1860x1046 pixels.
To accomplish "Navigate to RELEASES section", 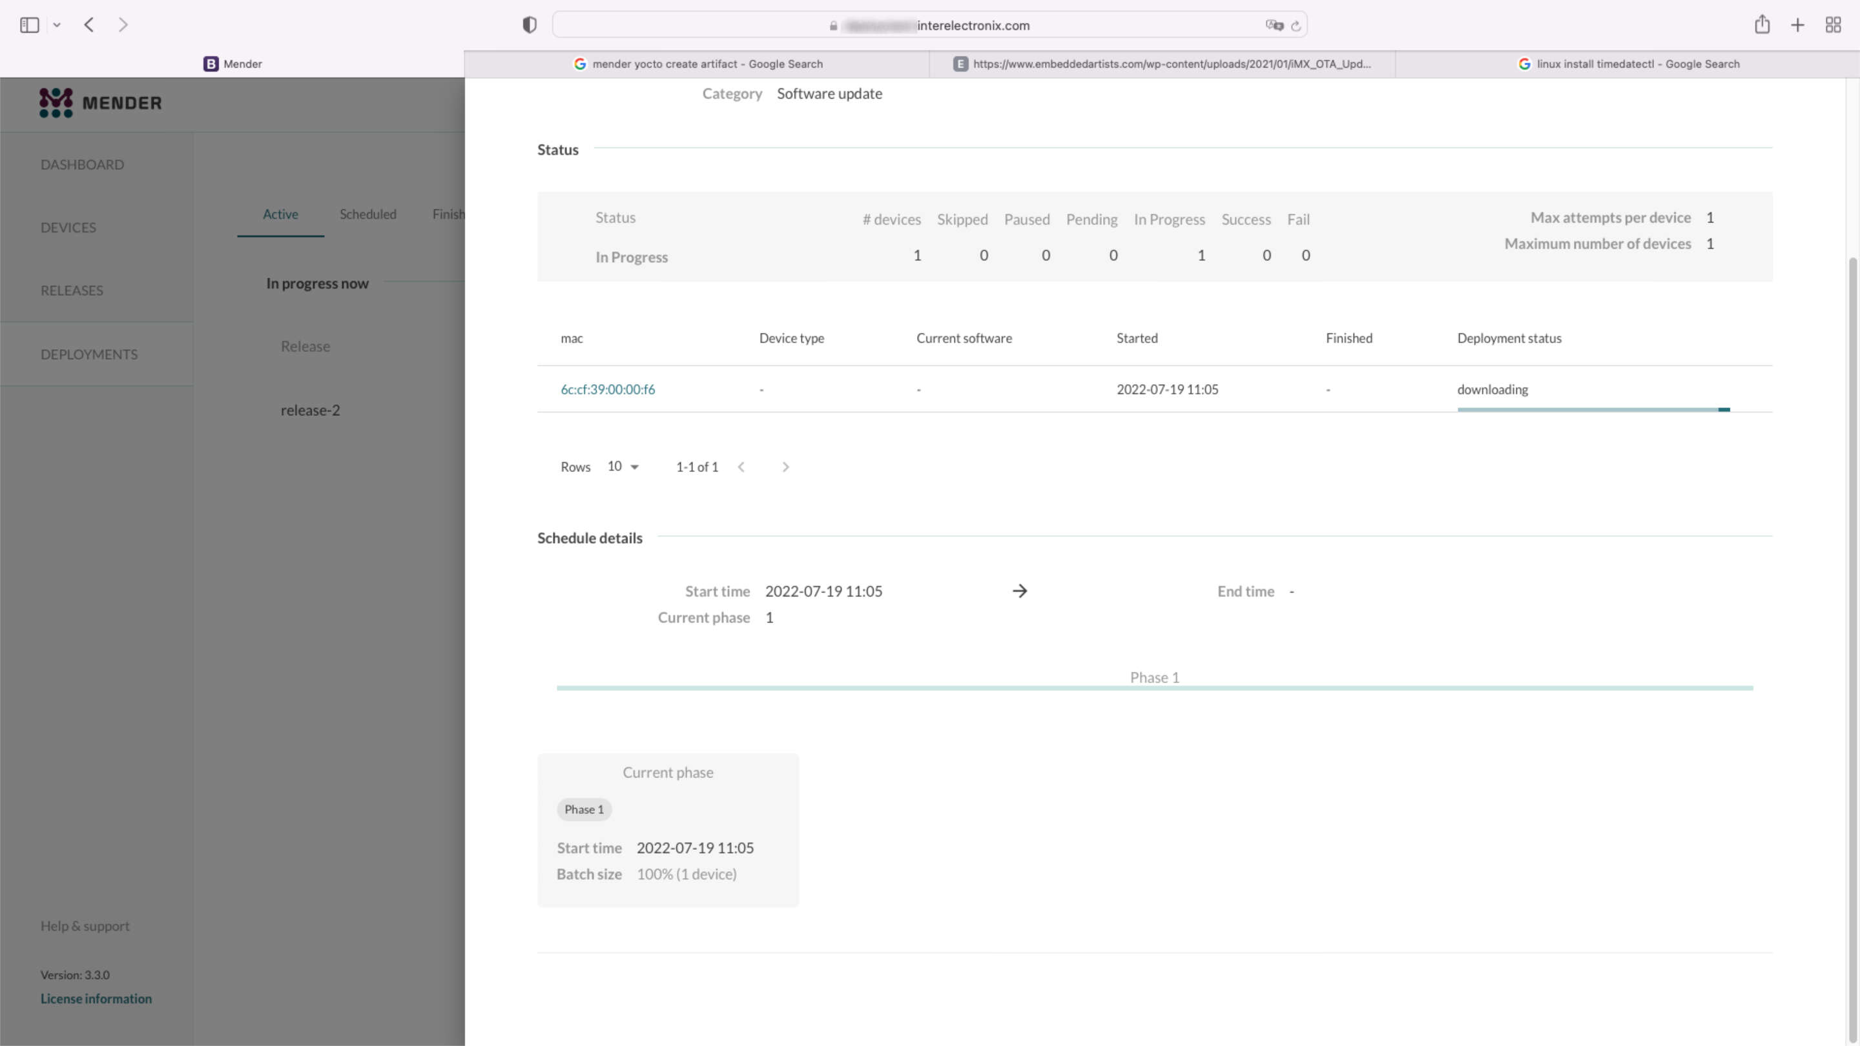I will pos(70,290).
